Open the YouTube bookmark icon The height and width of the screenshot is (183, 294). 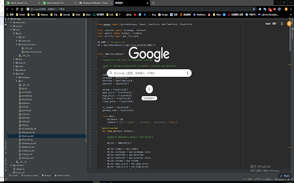click(135, 15)
